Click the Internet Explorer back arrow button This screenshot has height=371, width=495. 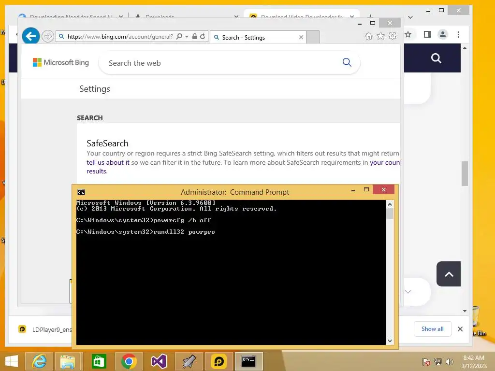30,36
